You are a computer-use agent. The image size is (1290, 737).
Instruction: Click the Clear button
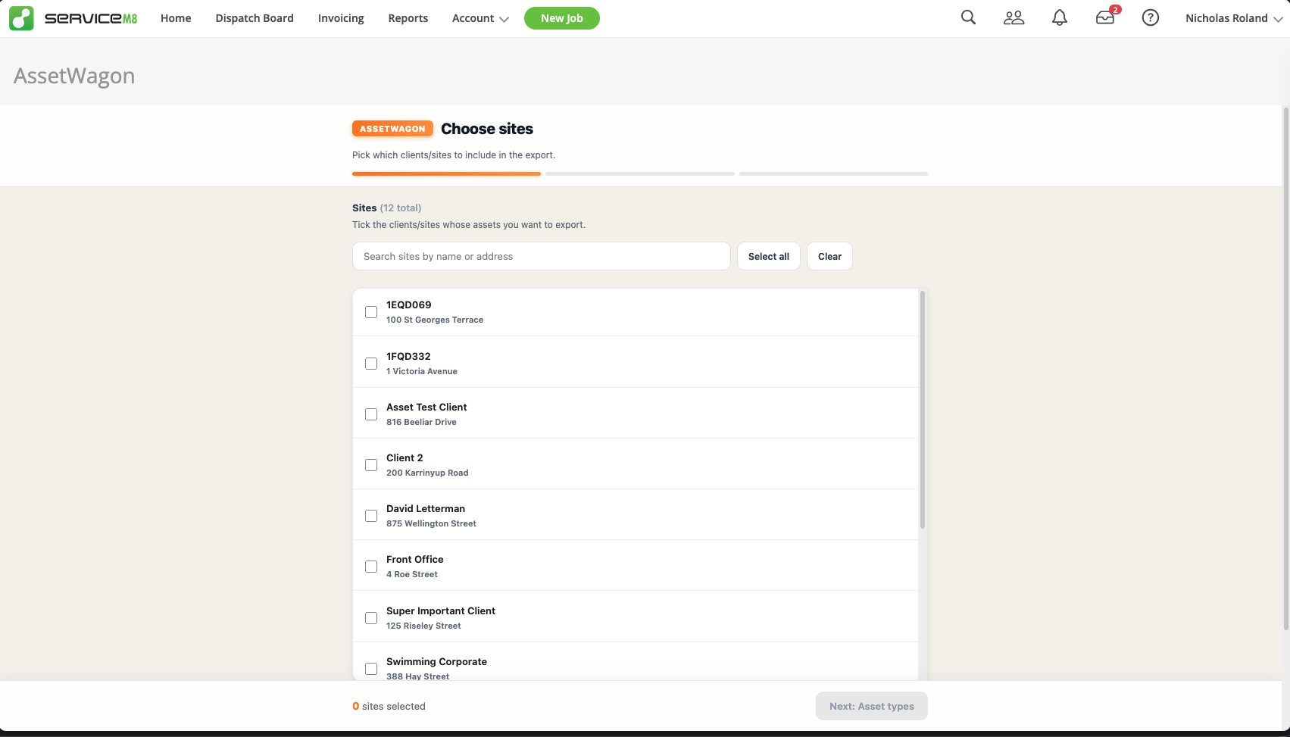coord(829,256)
